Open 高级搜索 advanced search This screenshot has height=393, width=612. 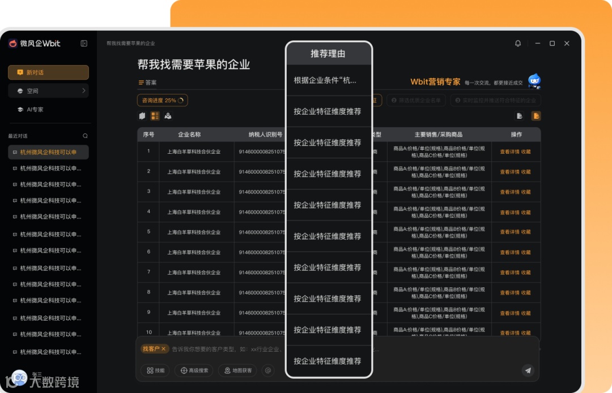(x=194, y=370)
